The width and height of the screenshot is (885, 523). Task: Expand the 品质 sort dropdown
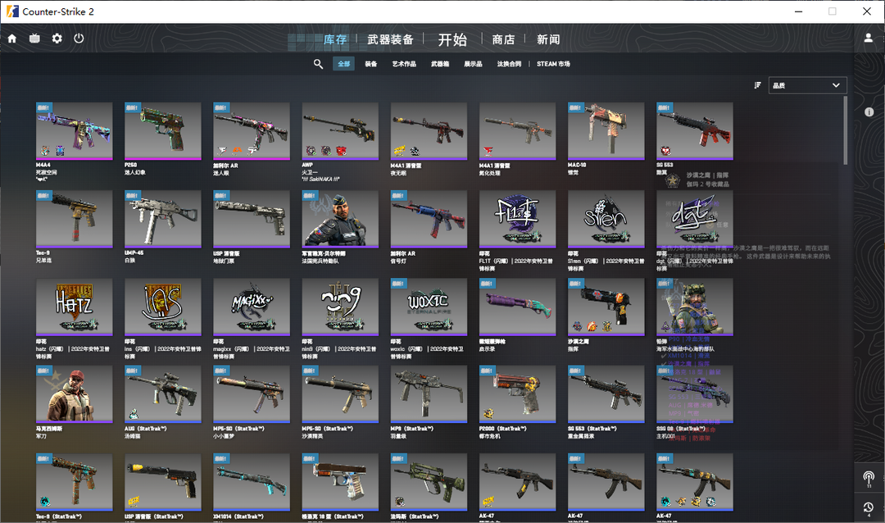(x=807, y=85)
